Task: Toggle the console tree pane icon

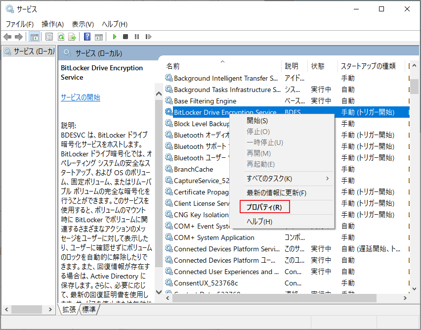Action: 34,36
